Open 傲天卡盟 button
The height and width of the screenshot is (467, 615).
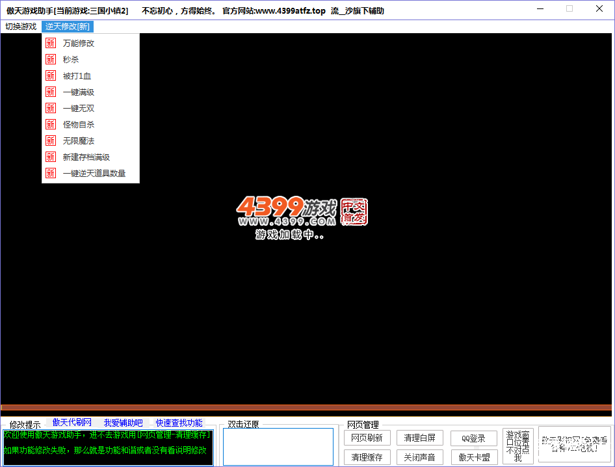(x=474, y=457)
